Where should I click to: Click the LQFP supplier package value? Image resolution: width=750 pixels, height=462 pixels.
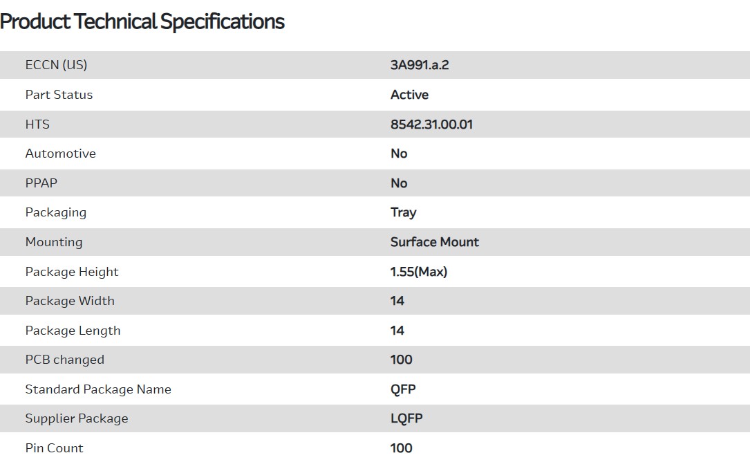406,418
